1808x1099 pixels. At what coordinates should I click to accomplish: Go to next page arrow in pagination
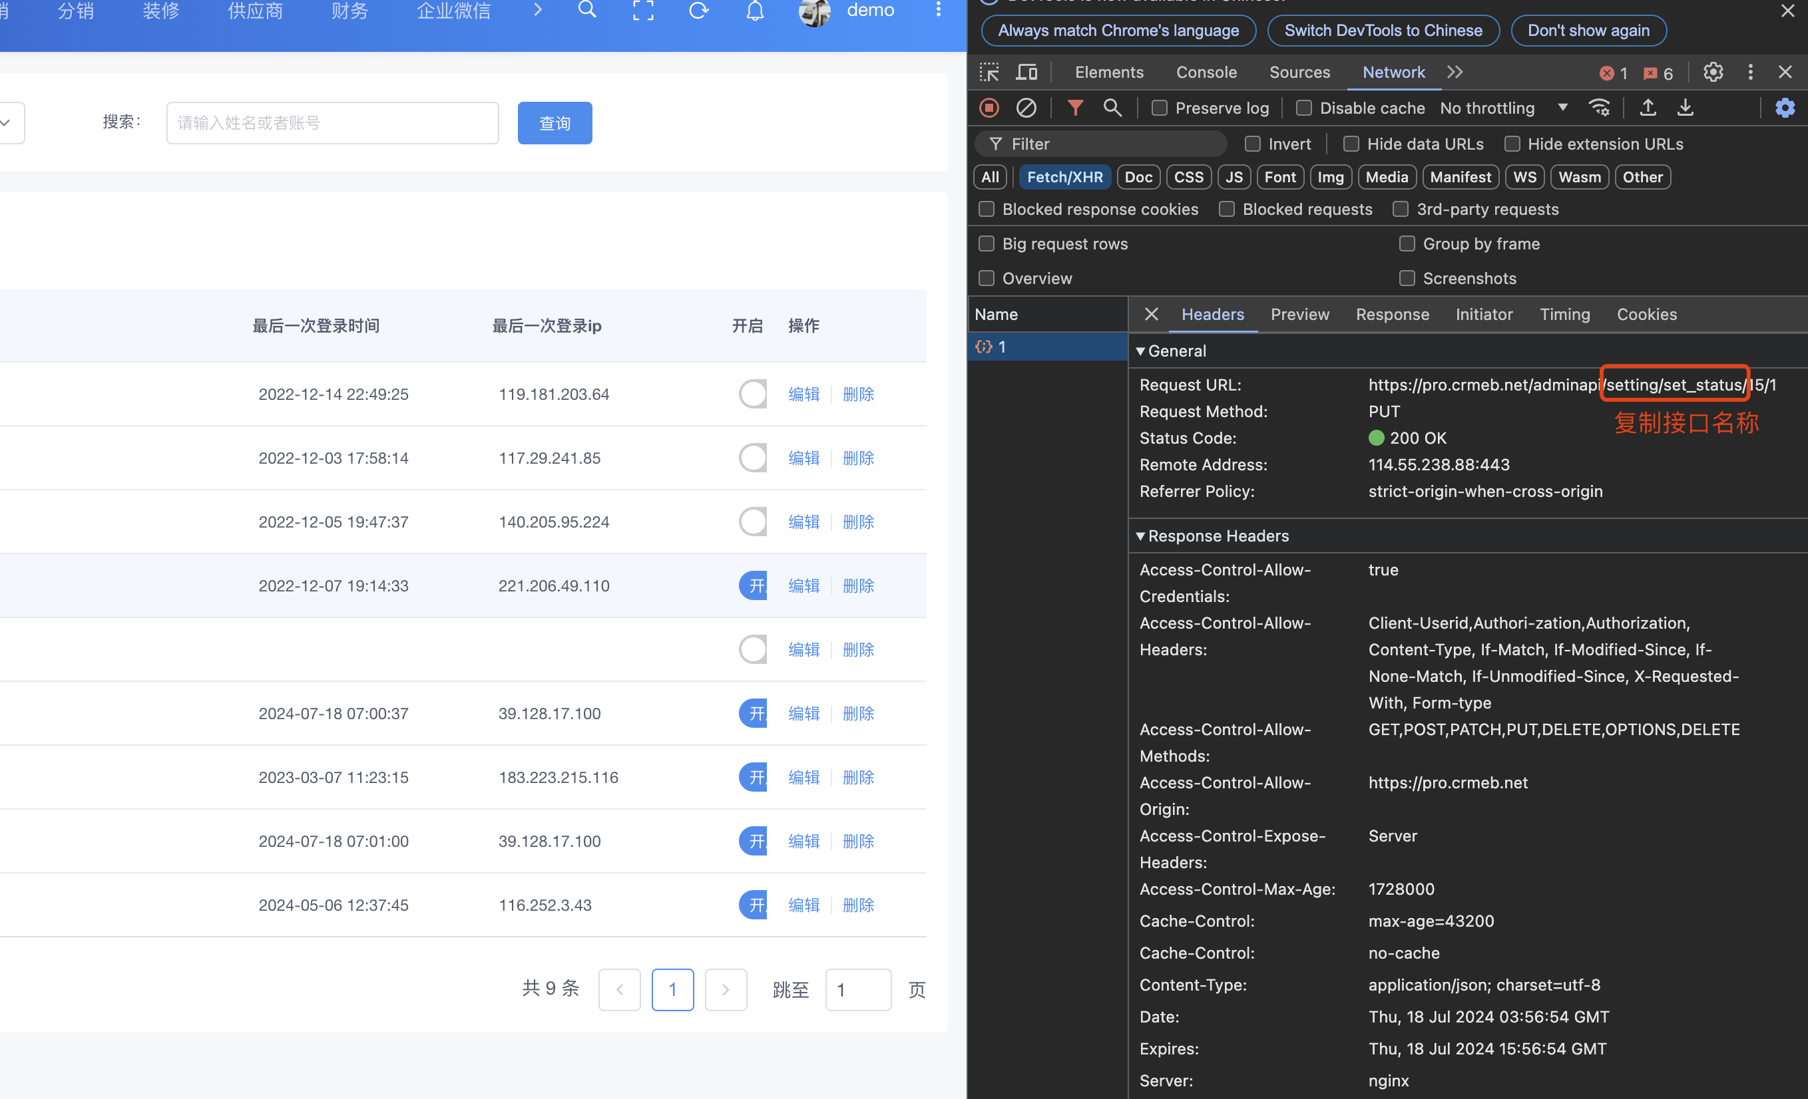[x=726, y=990]
